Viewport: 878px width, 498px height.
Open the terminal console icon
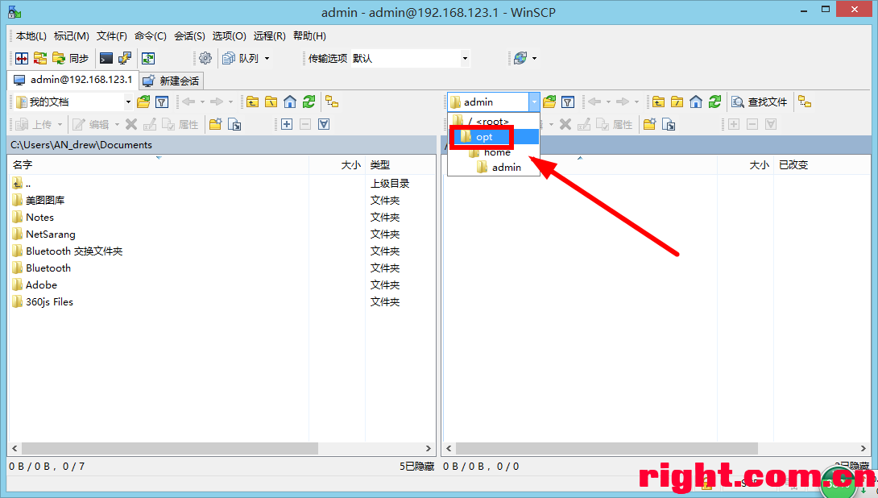(x=106, y=58)
